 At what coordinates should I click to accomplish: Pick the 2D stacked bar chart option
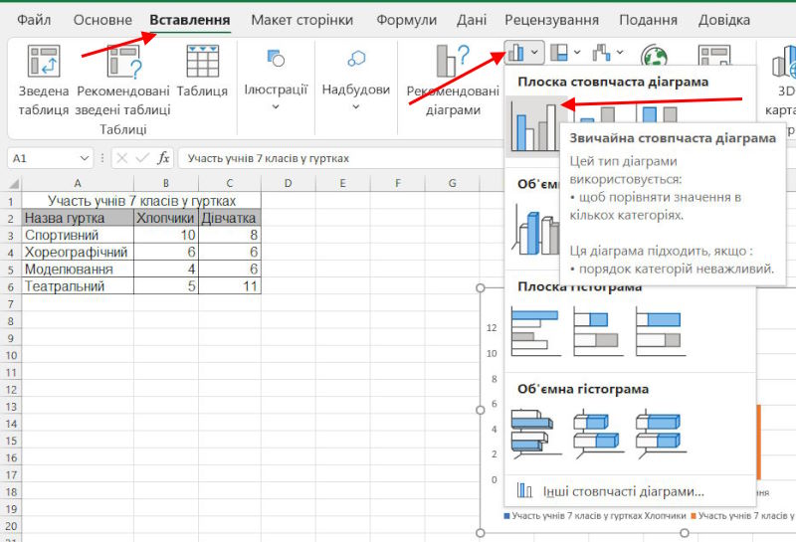point(597,330)
